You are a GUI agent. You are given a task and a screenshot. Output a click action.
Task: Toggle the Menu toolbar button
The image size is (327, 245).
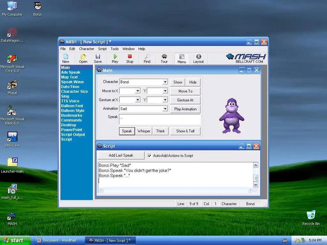coord(182,59)
